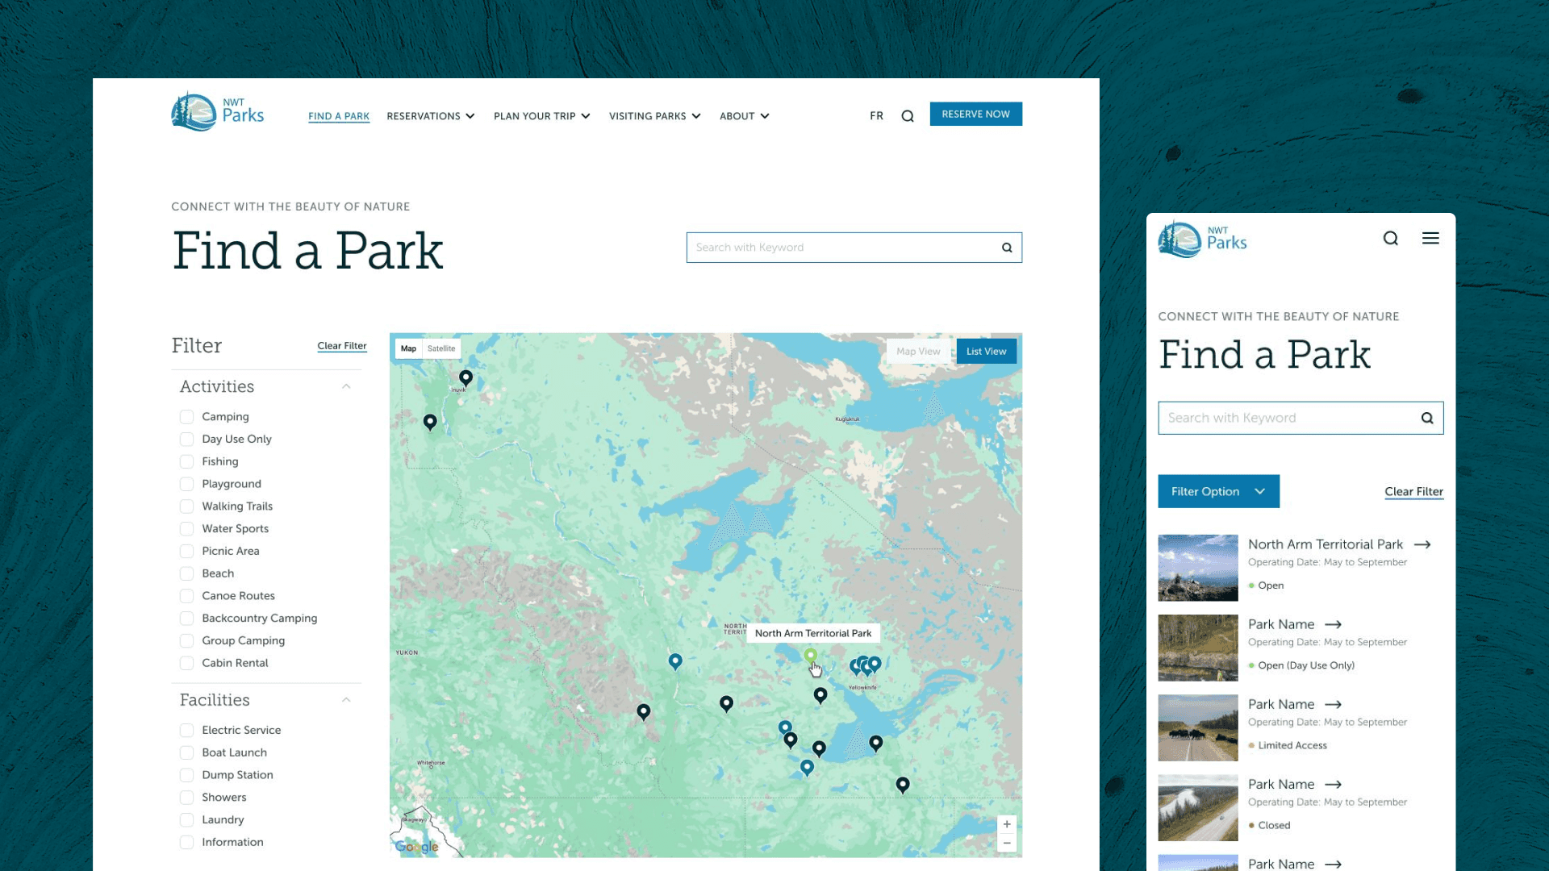Open thumbnail for Open (Day Use Only) park
Screen dimensions: 1549x871
tap(1198, 648)
